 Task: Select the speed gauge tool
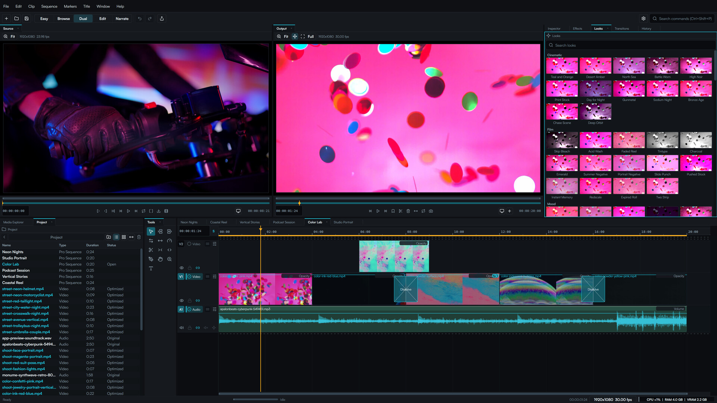pyautogui.click(x=170, y=241)
